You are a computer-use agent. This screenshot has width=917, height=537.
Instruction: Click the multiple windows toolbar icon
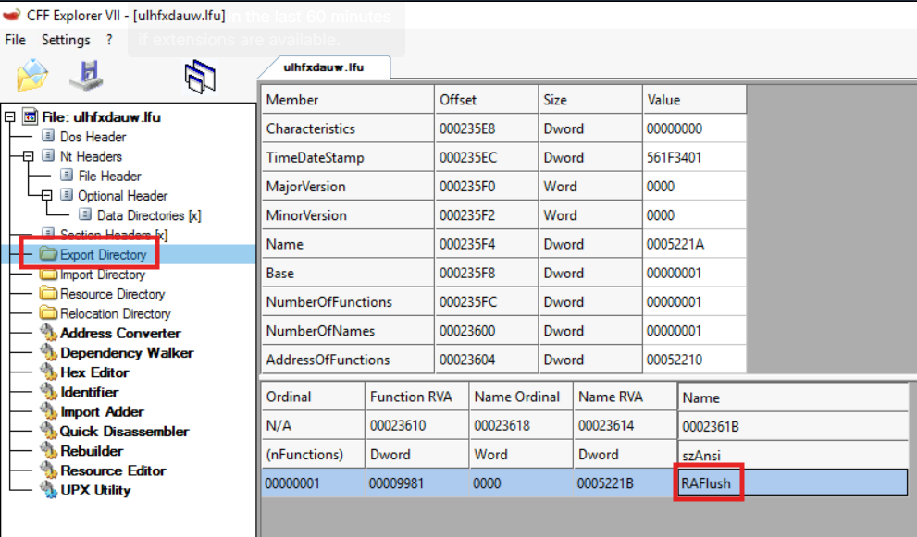point(200,77)
